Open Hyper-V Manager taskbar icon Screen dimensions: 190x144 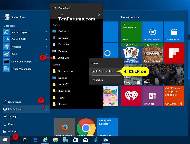(x=65, y=140)
